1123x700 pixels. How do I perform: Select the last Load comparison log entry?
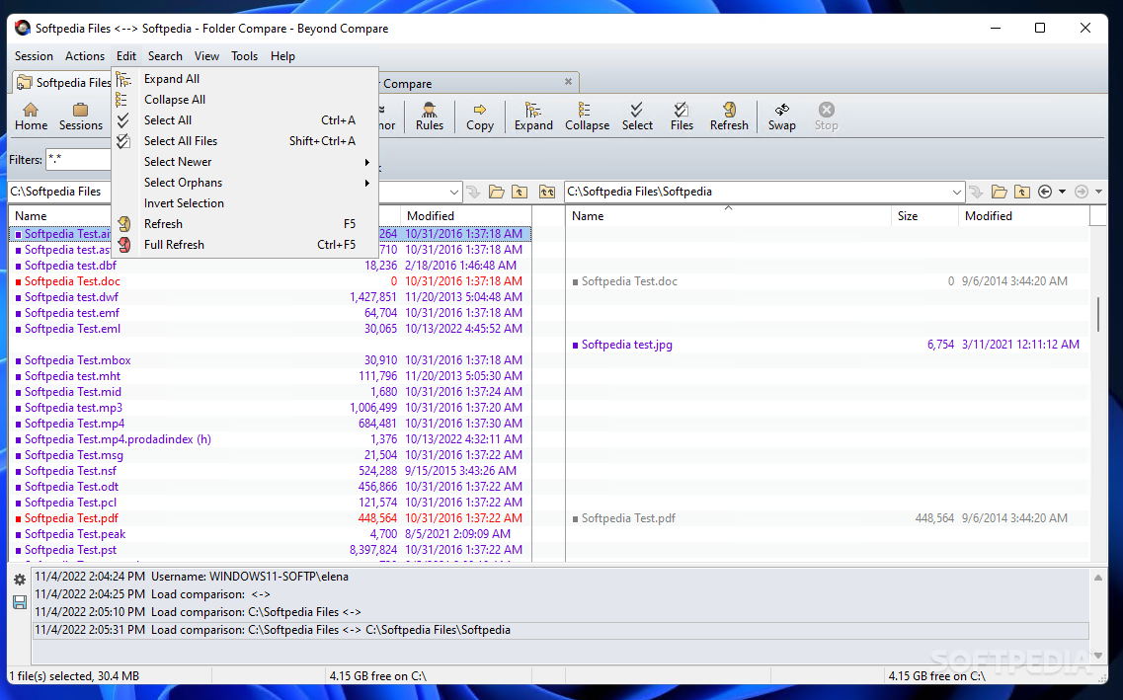(x=561, y=630)
